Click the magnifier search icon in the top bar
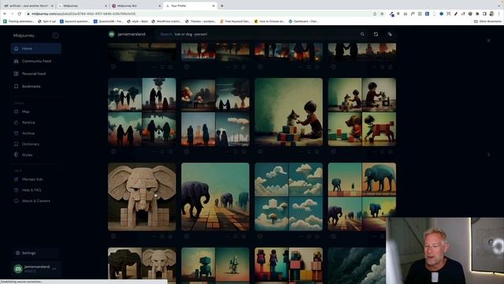The image size is (504, 284). [x=362, y=34]
